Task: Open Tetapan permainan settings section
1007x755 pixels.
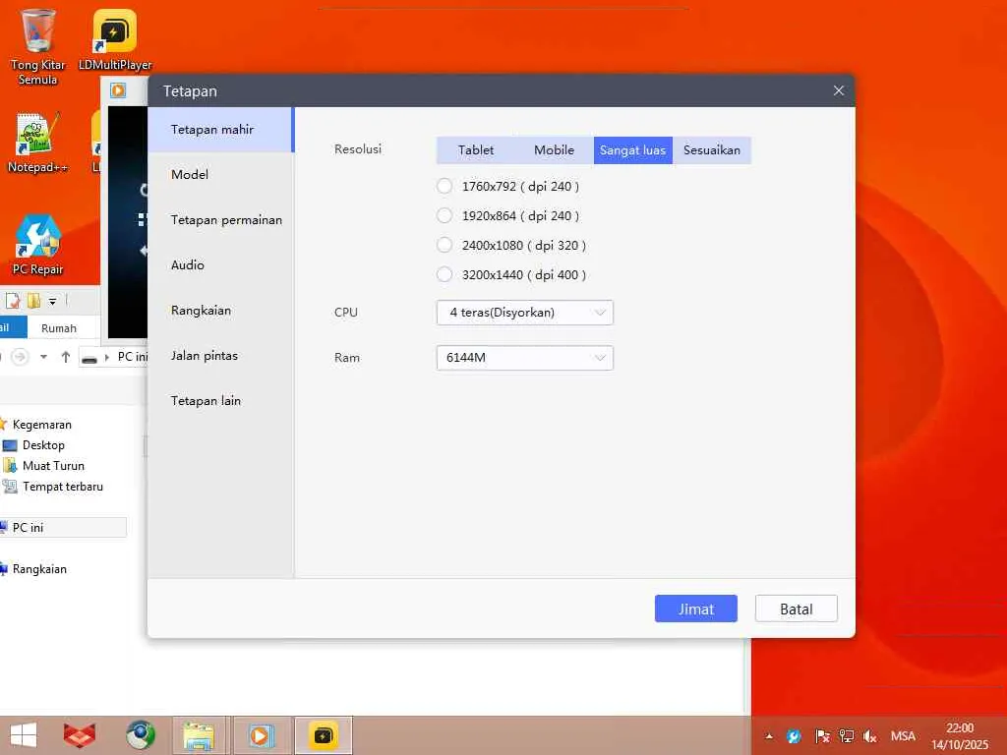Action: click(x=220, y=219)
